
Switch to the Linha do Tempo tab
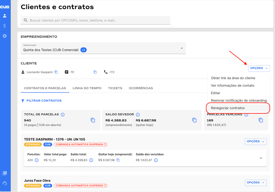click(x=87, y=88)
